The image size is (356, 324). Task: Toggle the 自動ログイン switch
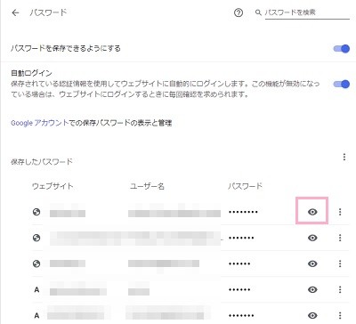tap(342, 85)
